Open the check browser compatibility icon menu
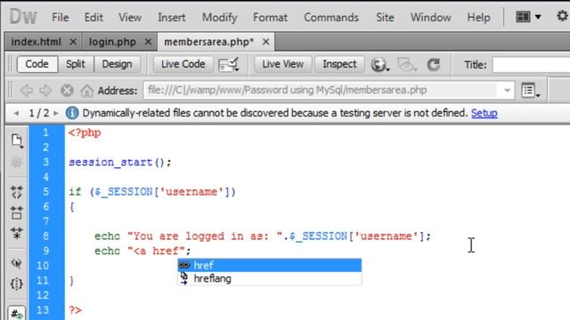The height and width of the screenshot is (320, 570). point(229,65)
